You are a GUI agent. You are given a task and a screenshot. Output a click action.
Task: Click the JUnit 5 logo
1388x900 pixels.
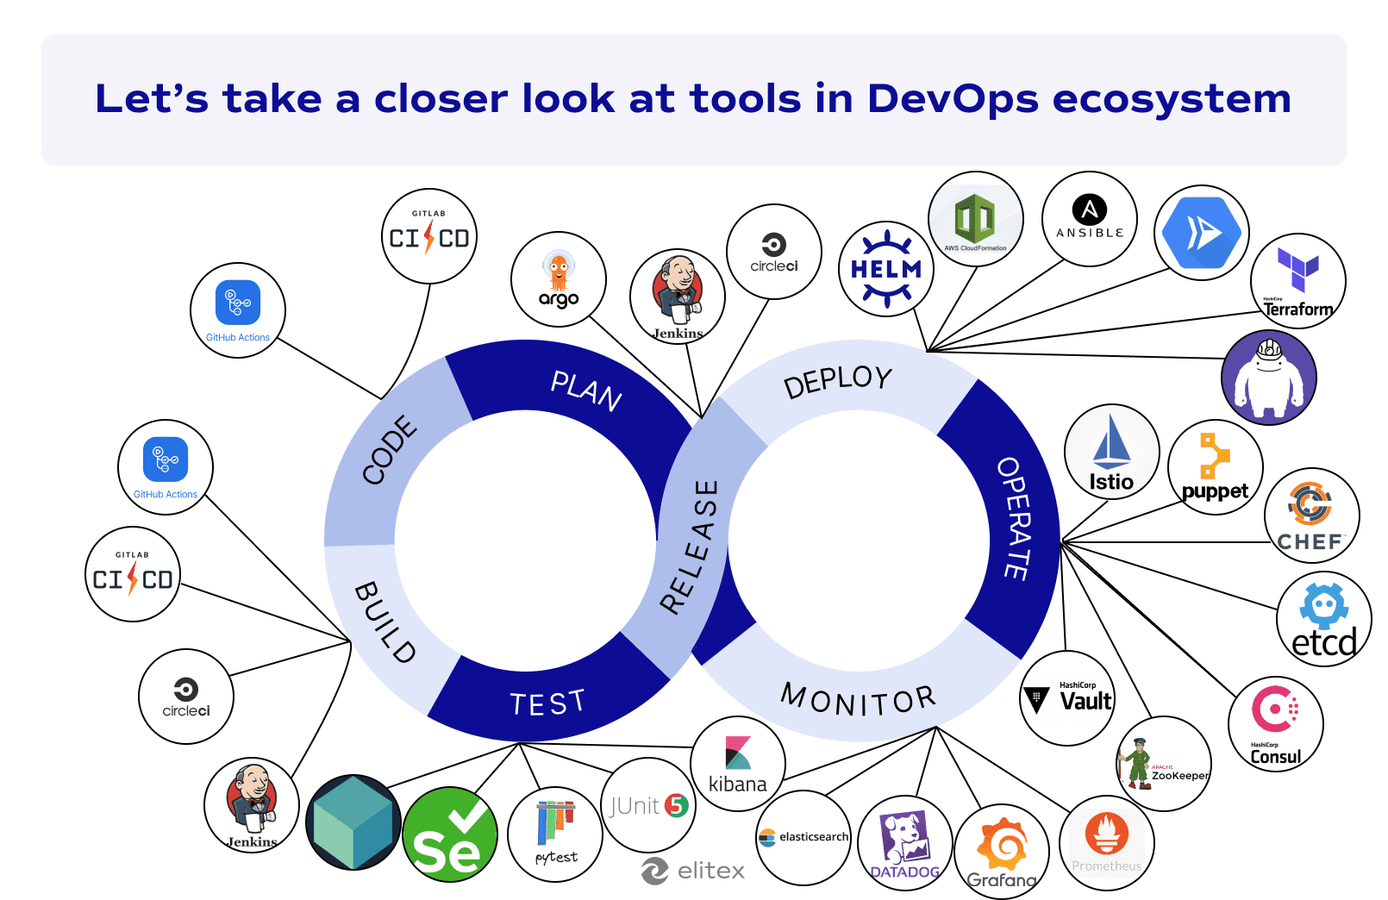click(648, 805)
